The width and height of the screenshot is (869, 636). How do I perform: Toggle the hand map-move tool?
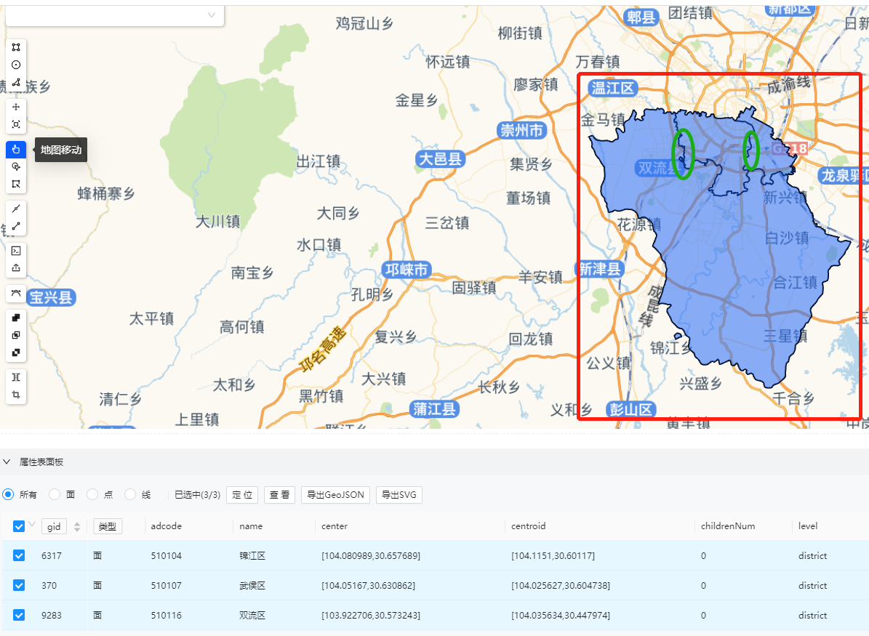16,149
